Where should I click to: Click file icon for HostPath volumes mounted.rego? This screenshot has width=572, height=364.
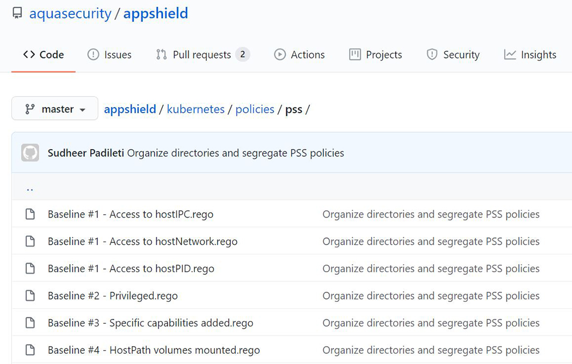[x=30, y=350]
